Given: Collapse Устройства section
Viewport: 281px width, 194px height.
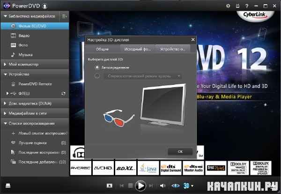Looking at the screenshot, I should [x=5, y=74].
